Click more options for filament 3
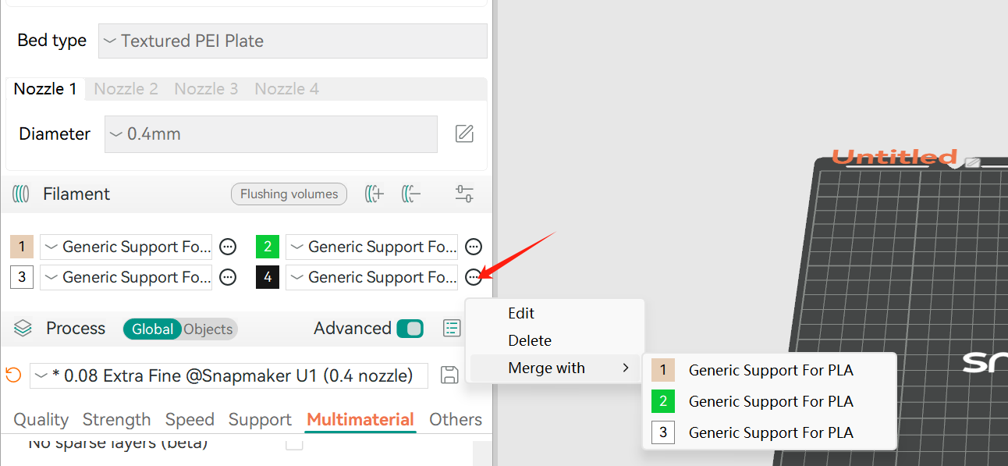The image size is (1008, 466). coord(228,277)
